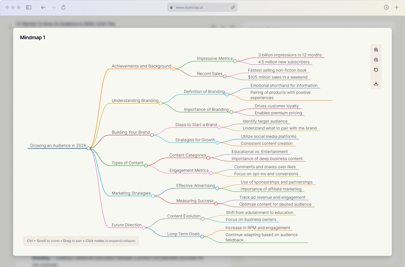
Task: Open a new browser tab
Action: click(x=396, y=8)
